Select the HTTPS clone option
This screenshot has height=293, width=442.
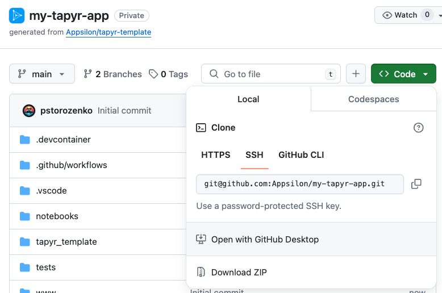(216, 154)
